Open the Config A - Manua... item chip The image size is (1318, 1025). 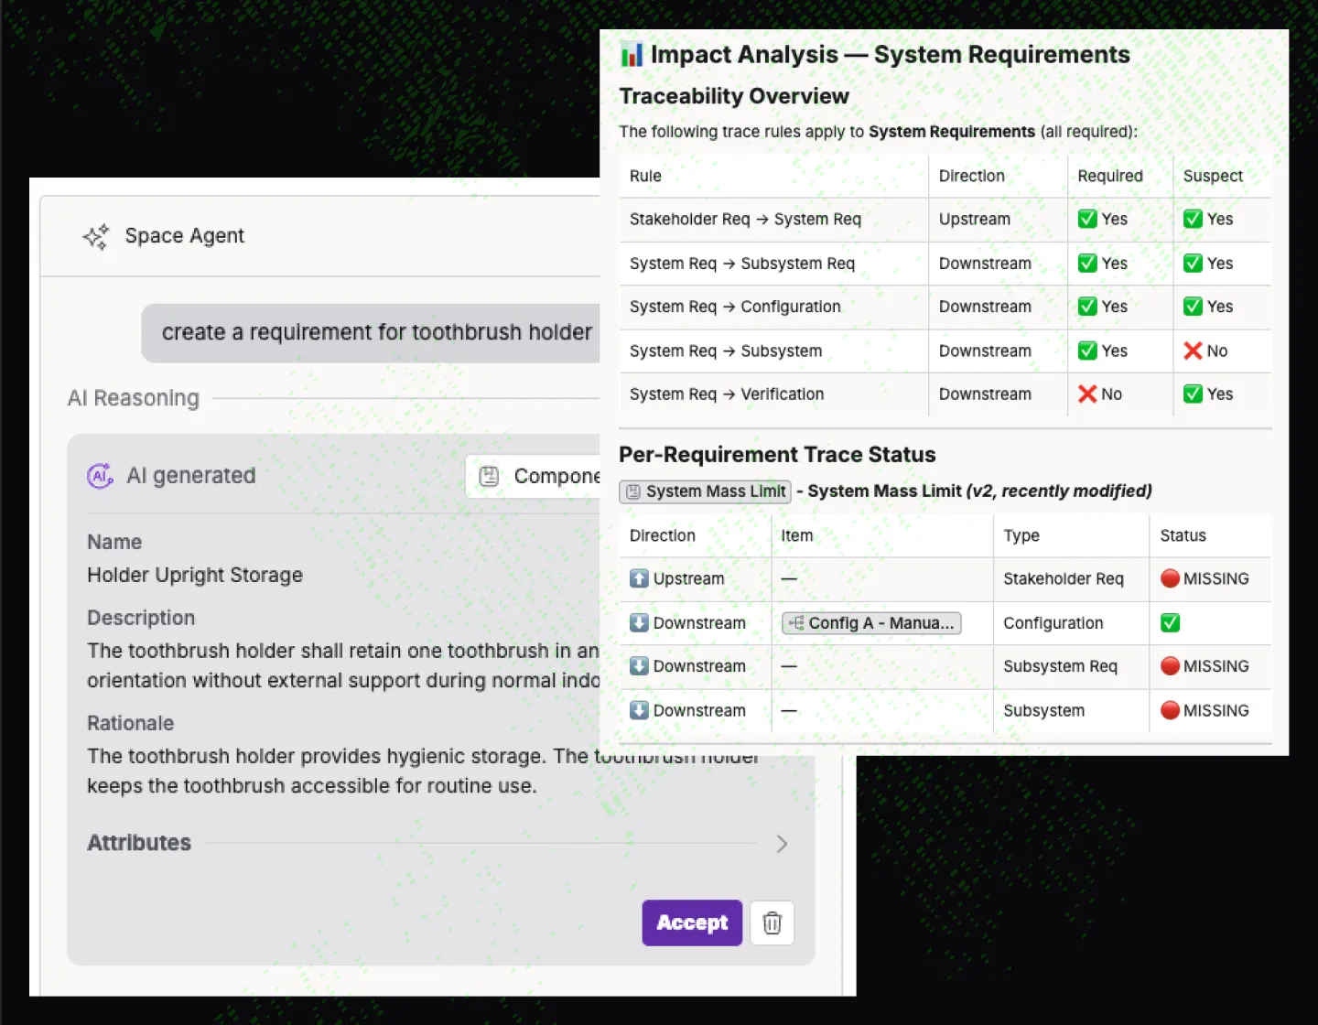click(x=871, y=623)
